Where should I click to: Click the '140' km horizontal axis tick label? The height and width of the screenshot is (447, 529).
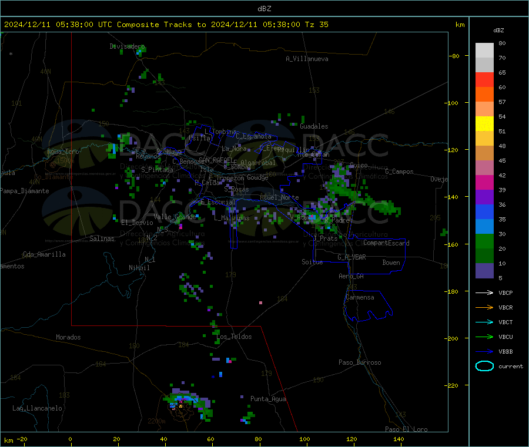coord(399,439)
